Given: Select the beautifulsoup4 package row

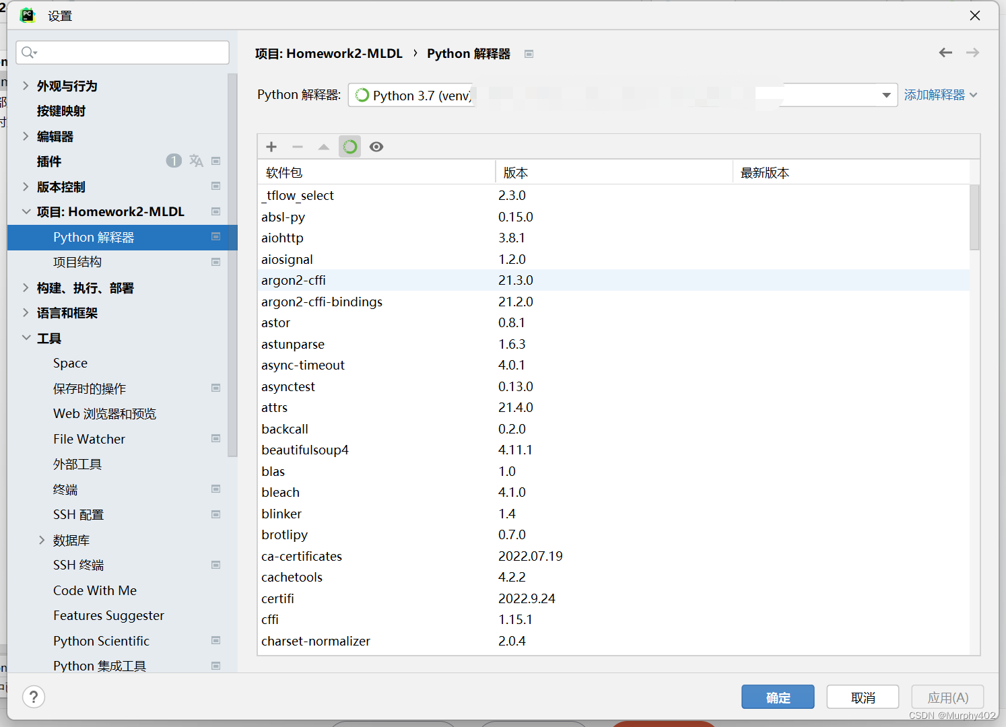Looking at the screenshot, I should coord(613,450).
